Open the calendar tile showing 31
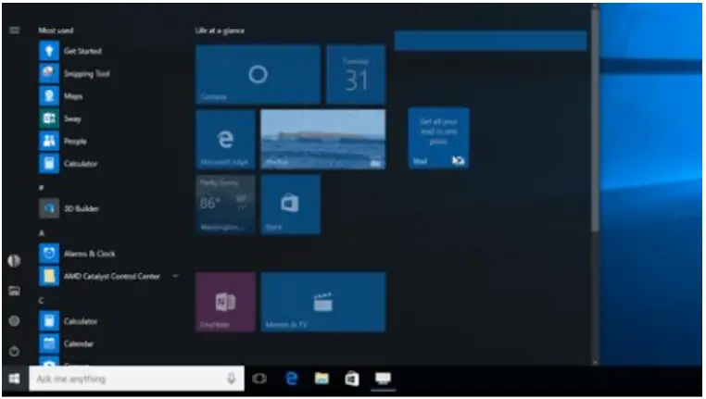The image size is (706, 399). click(x=356, y=74)
